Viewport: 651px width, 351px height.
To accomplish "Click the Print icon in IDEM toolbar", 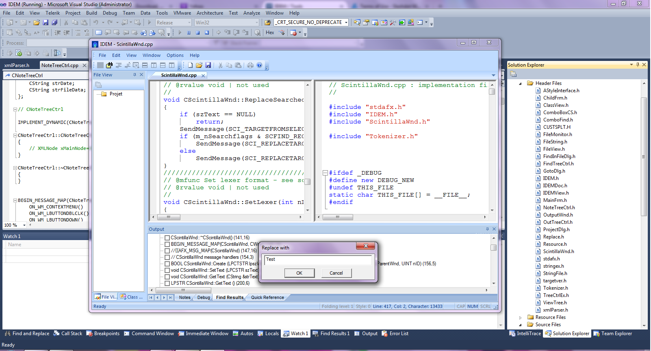I will [250, 65].
